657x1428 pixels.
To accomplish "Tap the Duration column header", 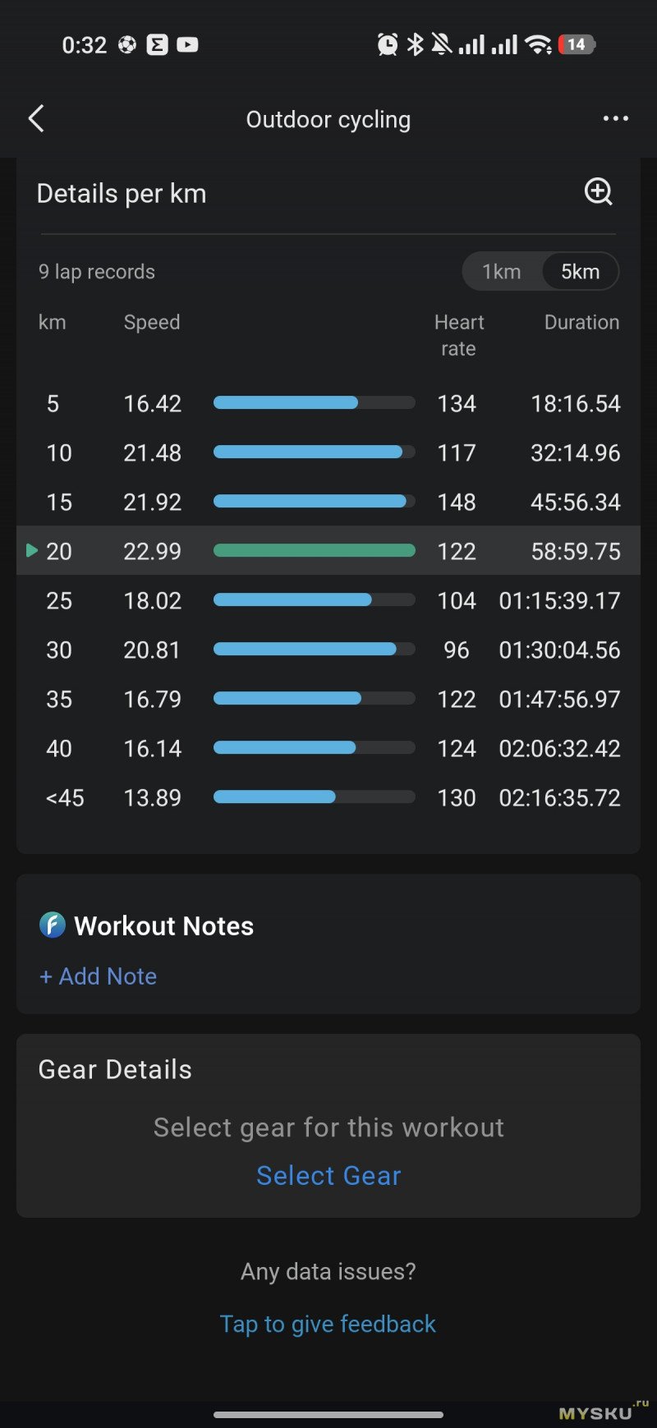I will pos(581,323).
